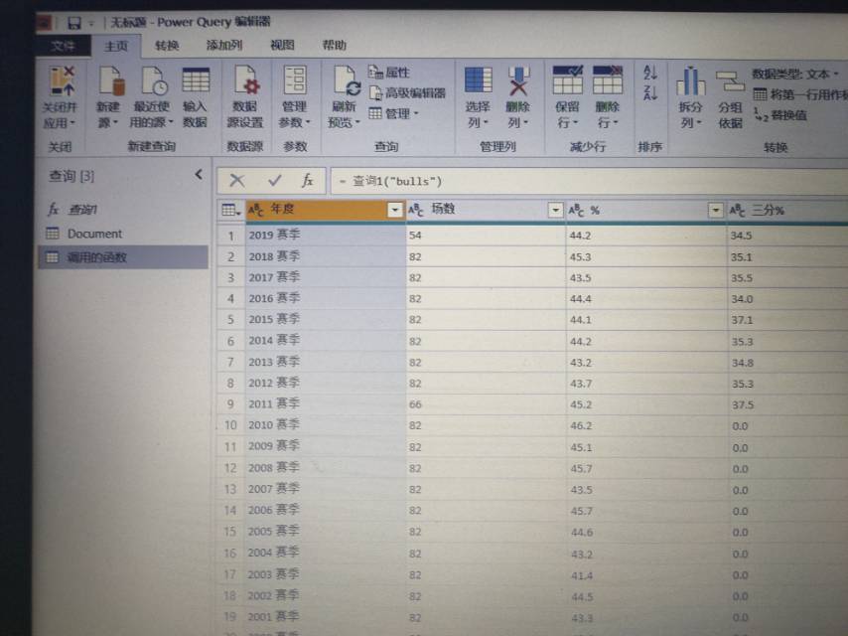Image resolution: width=848 pixels, height=636 pixels.
Task: Select row number 5
Action: [231, 320]
